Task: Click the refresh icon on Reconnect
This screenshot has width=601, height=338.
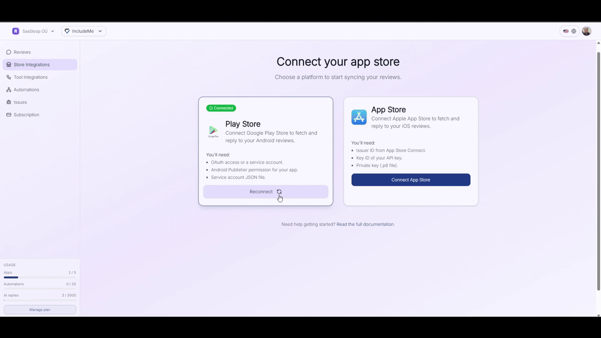Action: coord(279,192)
